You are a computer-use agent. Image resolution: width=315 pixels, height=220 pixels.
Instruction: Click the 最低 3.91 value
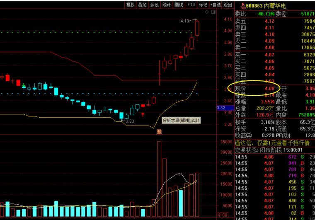pos(310,102)
